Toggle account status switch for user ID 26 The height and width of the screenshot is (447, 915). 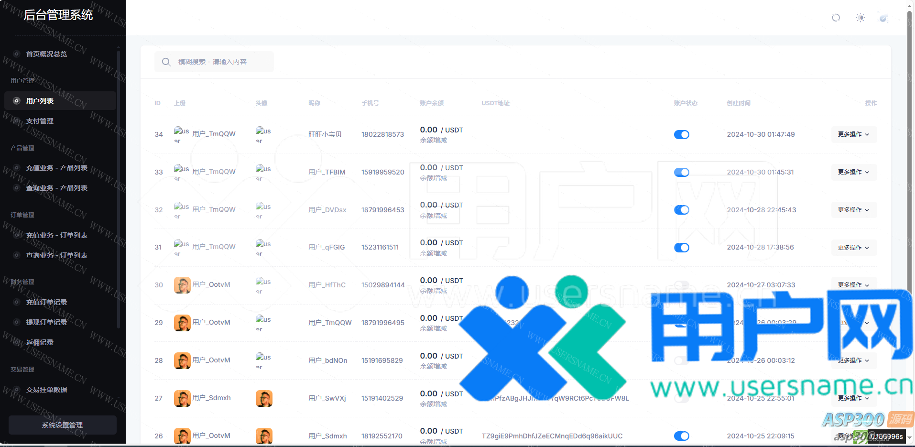(x=681, y=436)
